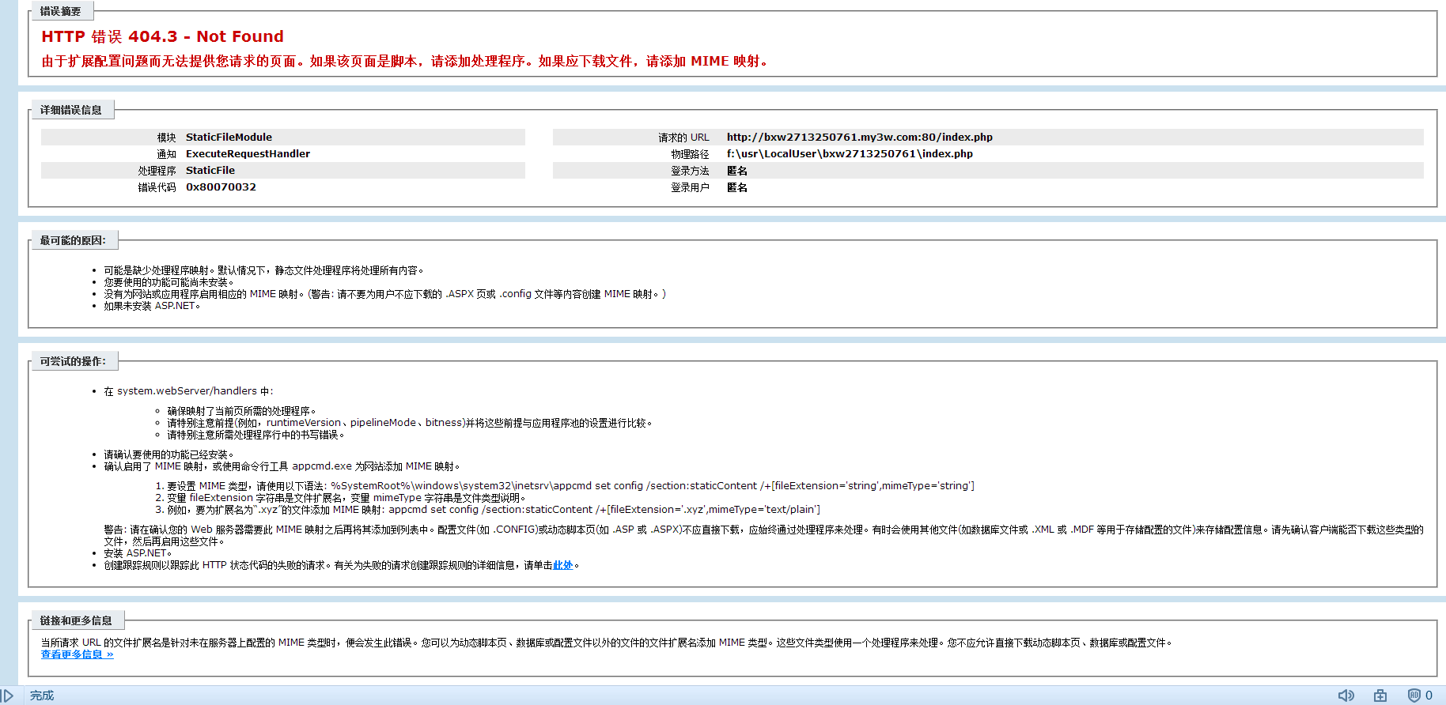The image size is (1446, 705).
Task: Click the error code 0x80070032
Action: (221, 187)
